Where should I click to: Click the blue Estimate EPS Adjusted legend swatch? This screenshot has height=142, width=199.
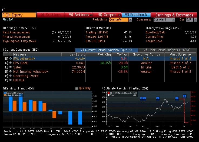(x=5, y=93)
